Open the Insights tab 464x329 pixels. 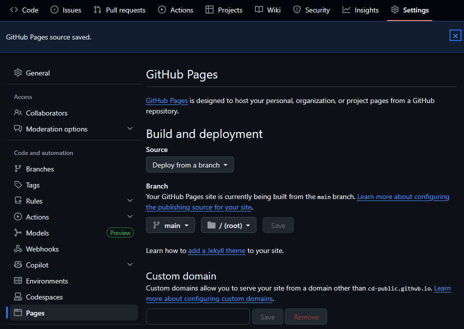360,10
